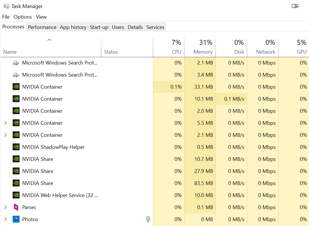This screenshot has width=309, height=226.
Task: Expand the Parsec process group
Action: click(5, 207)
